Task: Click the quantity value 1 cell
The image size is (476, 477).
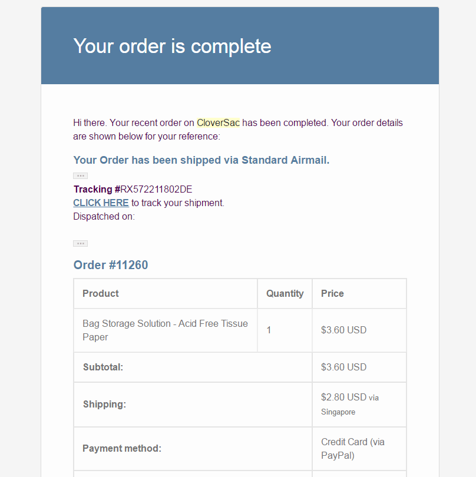Action: 269,330
